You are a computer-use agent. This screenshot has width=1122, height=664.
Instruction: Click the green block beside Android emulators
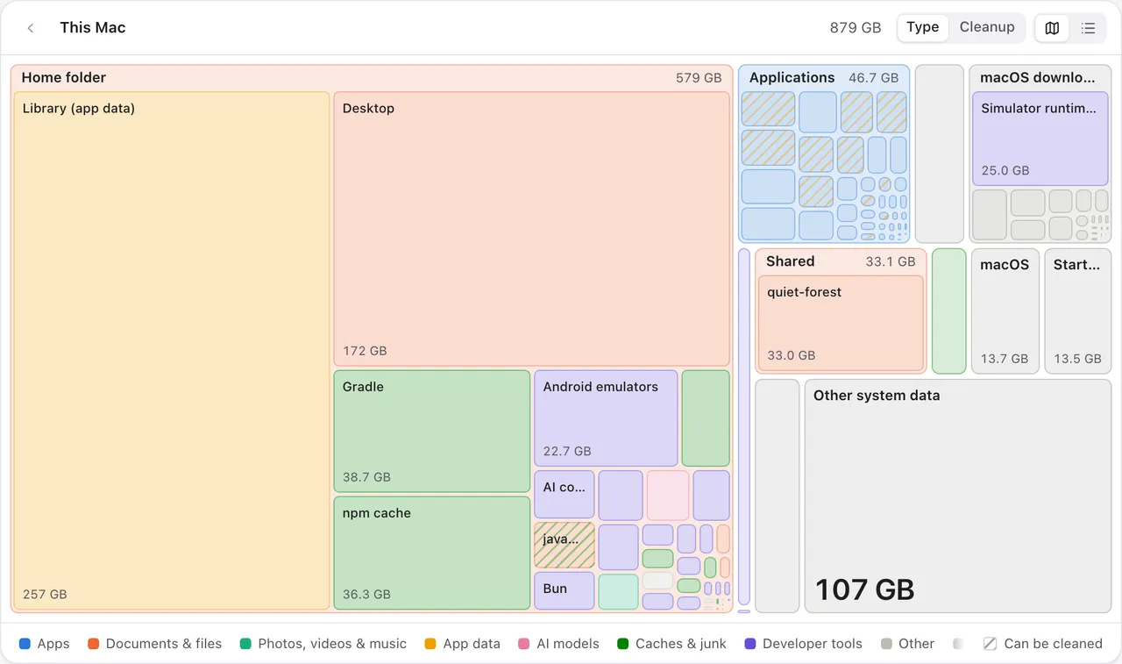(706, 418)
